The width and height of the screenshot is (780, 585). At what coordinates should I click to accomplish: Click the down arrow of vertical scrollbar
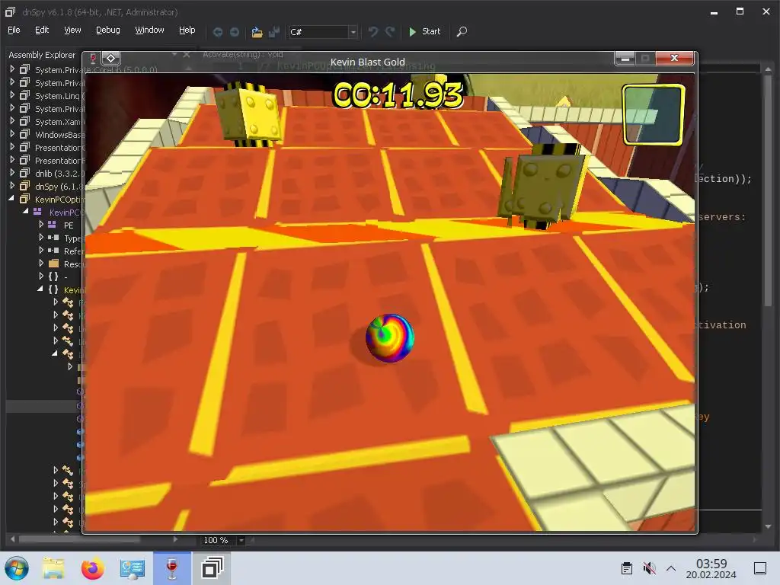[769, 526]
